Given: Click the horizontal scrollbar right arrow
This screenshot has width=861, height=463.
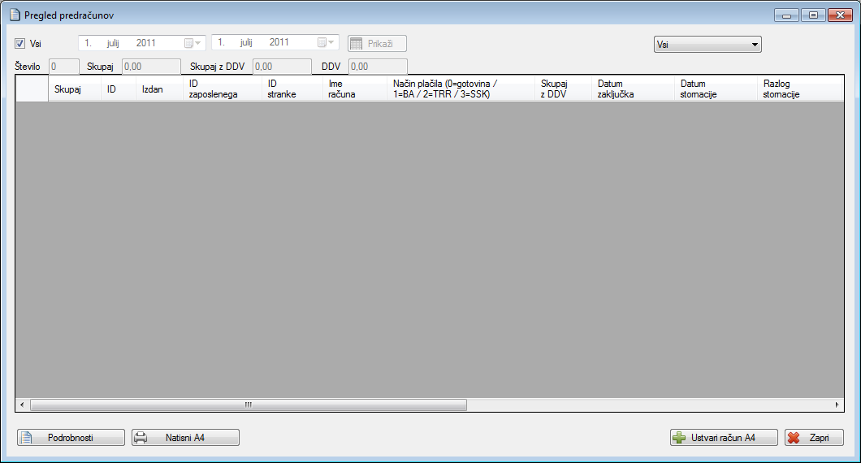Looking at the screenshot, I should point(837,405).
